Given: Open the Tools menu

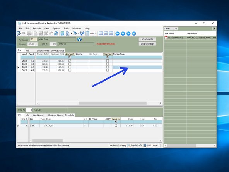Looking at the screenshot, I should tap(66, 28).
